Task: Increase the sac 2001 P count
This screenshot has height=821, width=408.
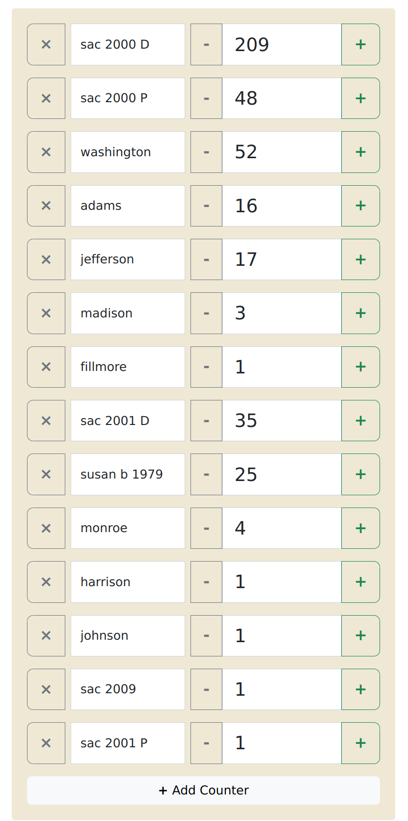Action: [x=360, y=743]
